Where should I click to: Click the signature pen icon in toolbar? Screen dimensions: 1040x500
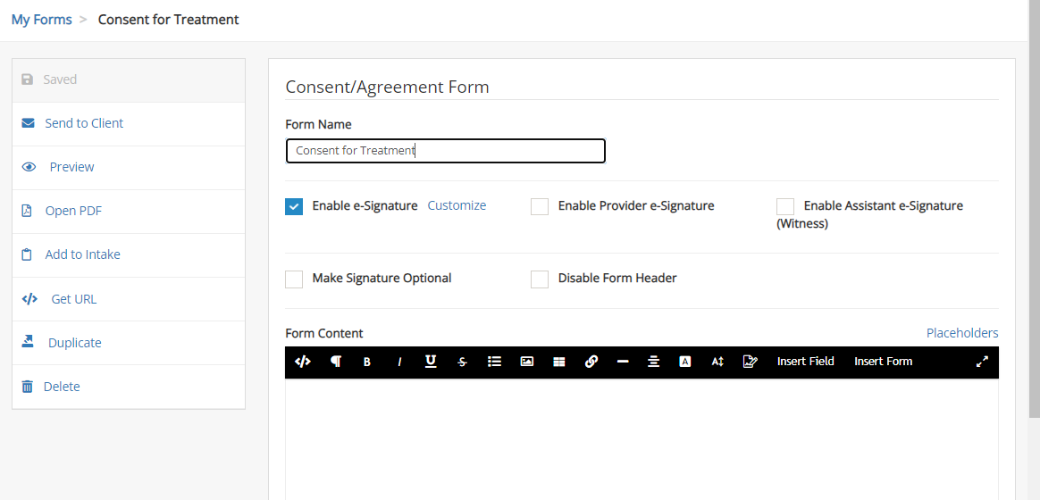[x=751, y=362]
